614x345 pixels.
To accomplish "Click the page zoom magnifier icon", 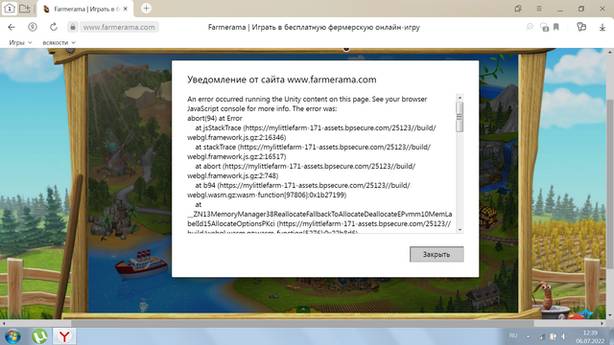I will point(530,27).
